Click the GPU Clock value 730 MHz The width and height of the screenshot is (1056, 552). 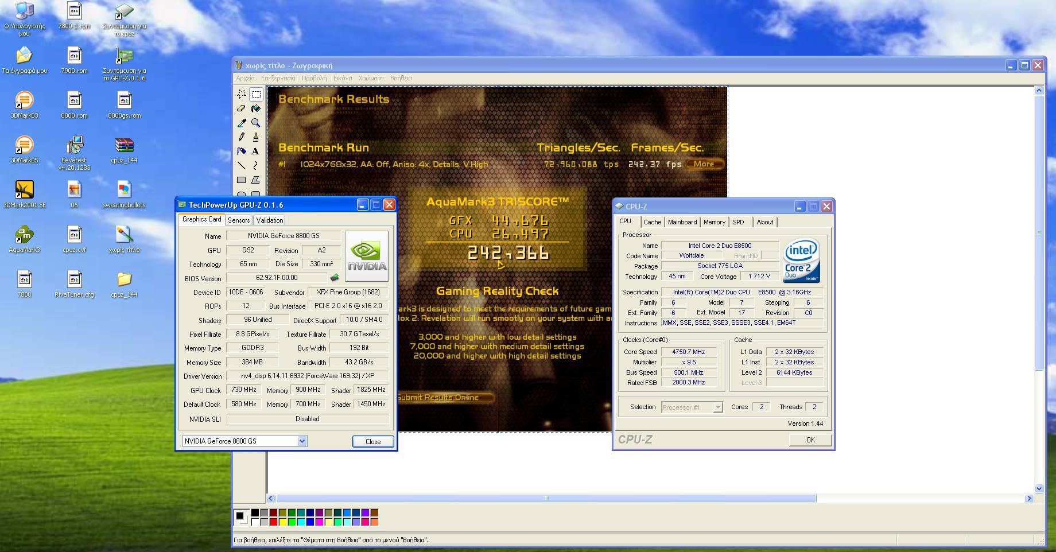[x=243, y=390]
